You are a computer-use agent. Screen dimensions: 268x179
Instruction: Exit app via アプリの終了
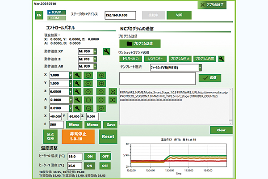pos(212,5)
